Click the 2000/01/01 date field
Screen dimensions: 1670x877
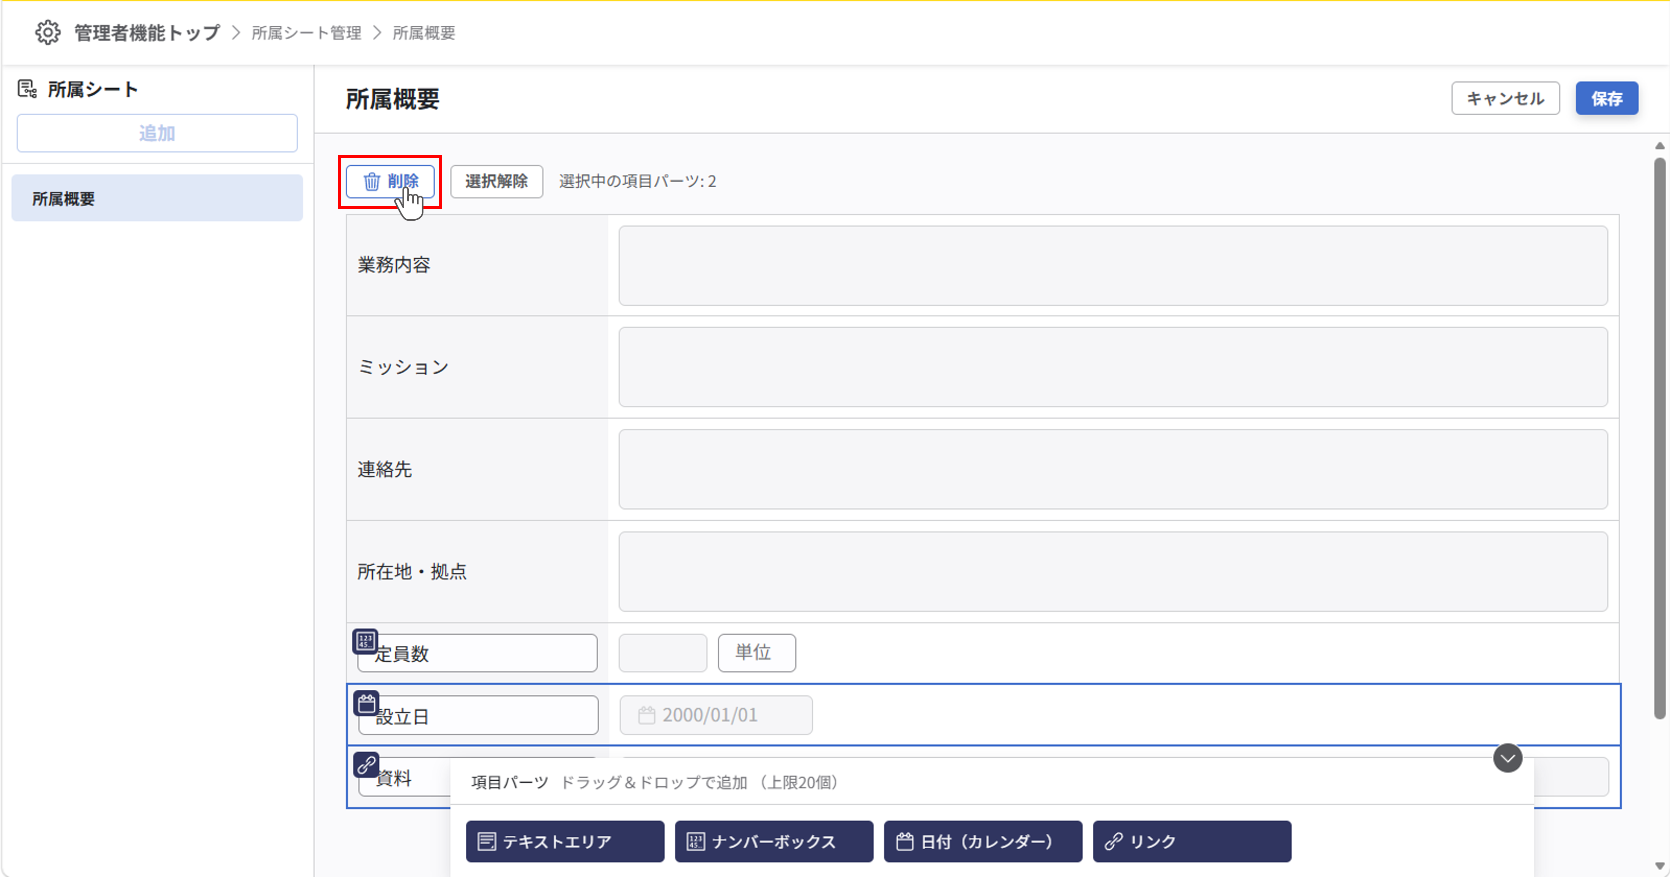[716, 715]
